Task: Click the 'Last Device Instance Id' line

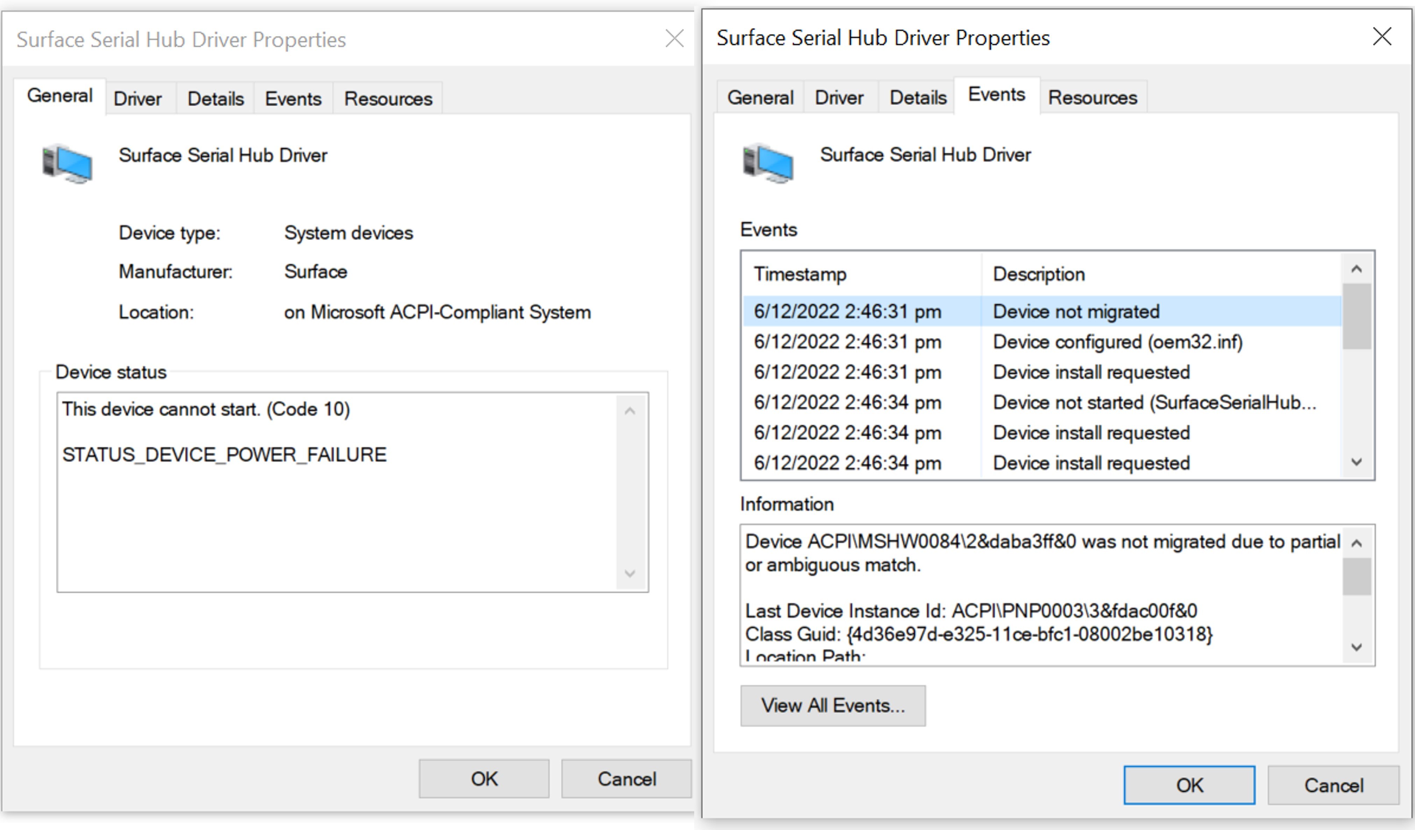Action: coord(971,610)
